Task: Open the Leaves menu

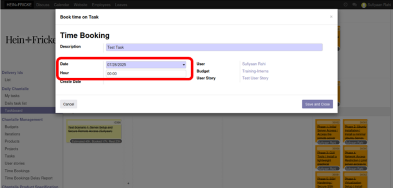Action: click(x=121, y=5)
